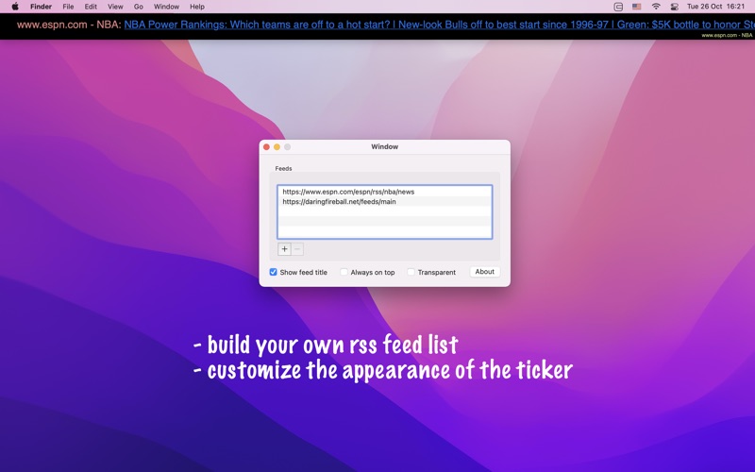Open the Help menu
The image size is (755, 472).
click(197, 7)
